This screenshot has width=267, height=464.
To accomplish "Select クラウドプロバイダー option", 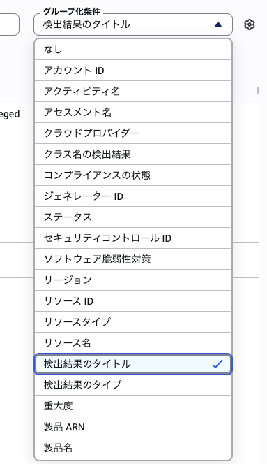I will point(133,133).
